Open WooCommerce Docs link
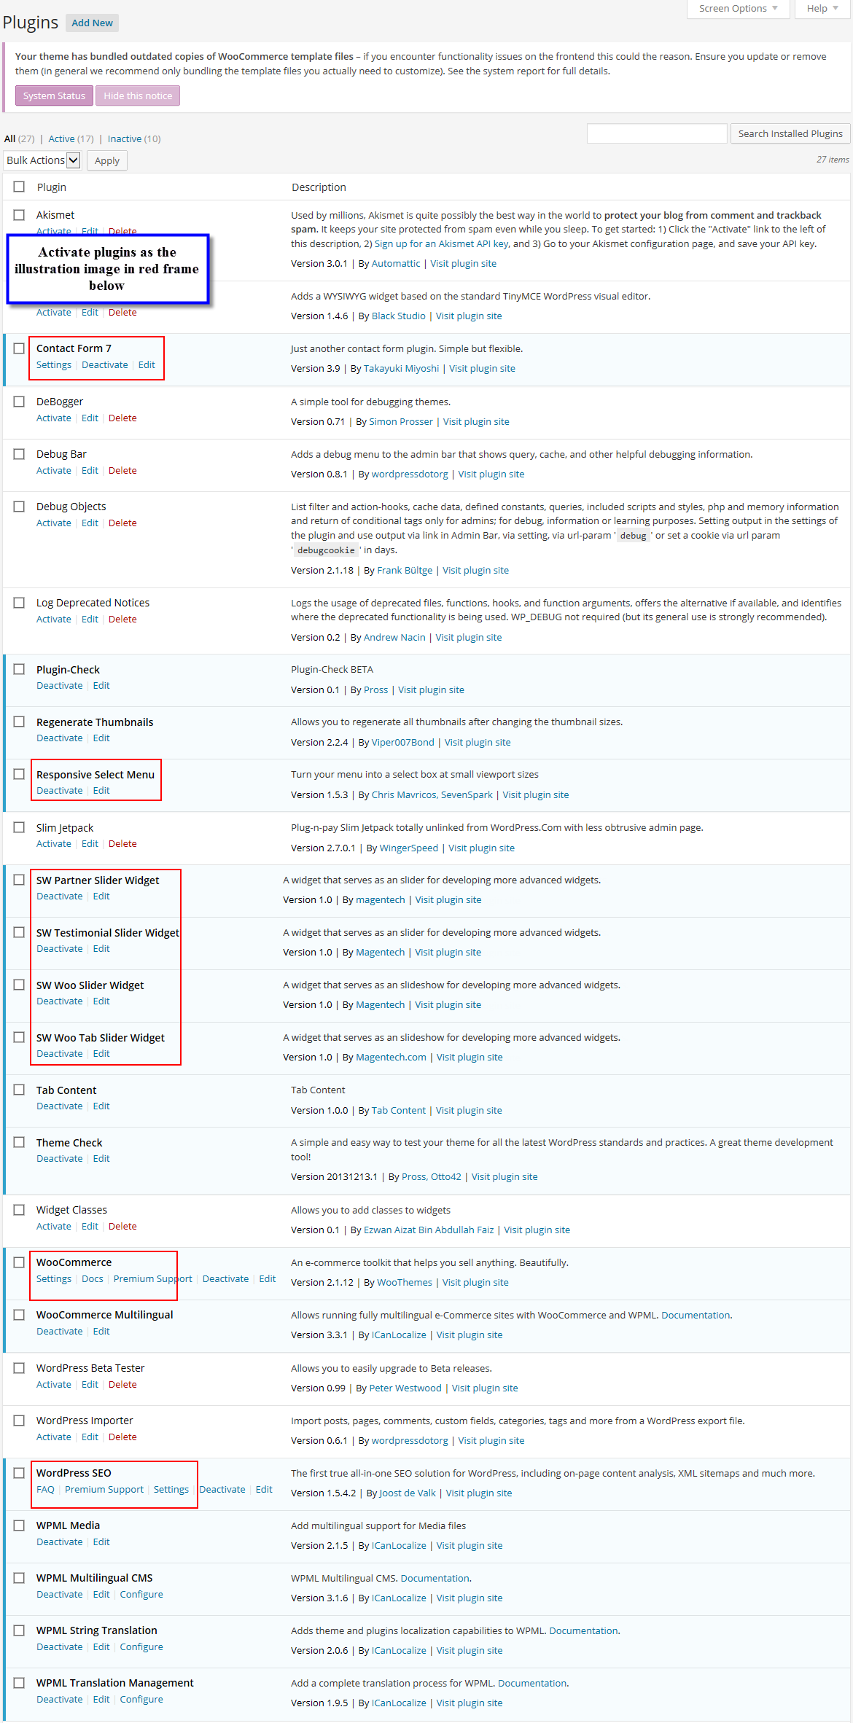 click(93, 1279)
